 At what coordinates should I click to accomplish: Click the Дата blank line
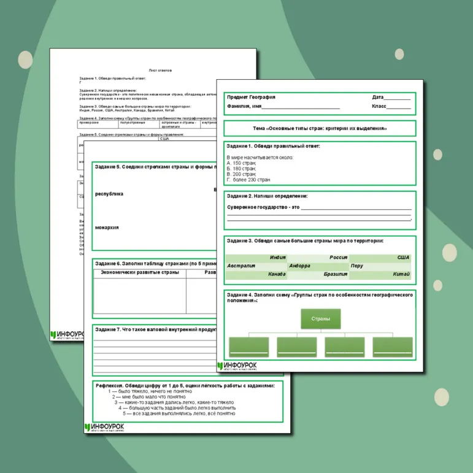click(x=397, y=98)
